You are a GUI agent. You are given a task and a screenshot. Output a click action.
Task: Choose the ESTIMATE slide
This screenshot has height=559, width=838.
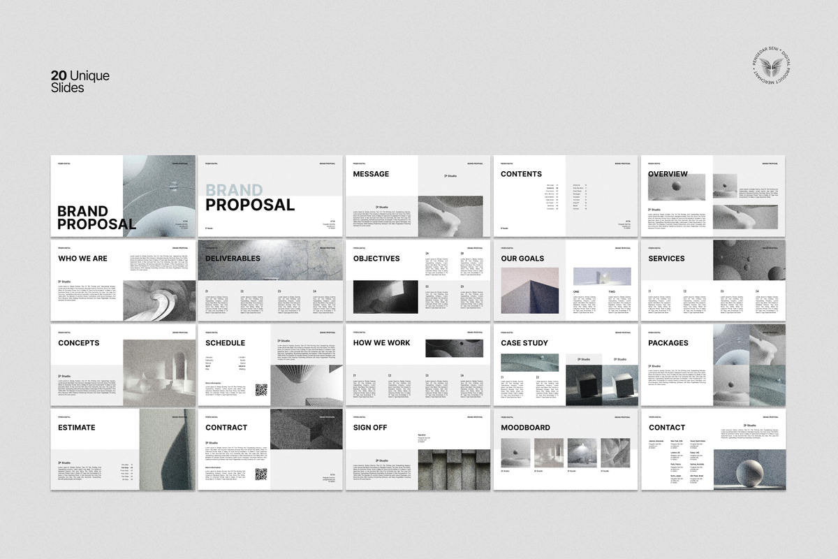[124, 450]
